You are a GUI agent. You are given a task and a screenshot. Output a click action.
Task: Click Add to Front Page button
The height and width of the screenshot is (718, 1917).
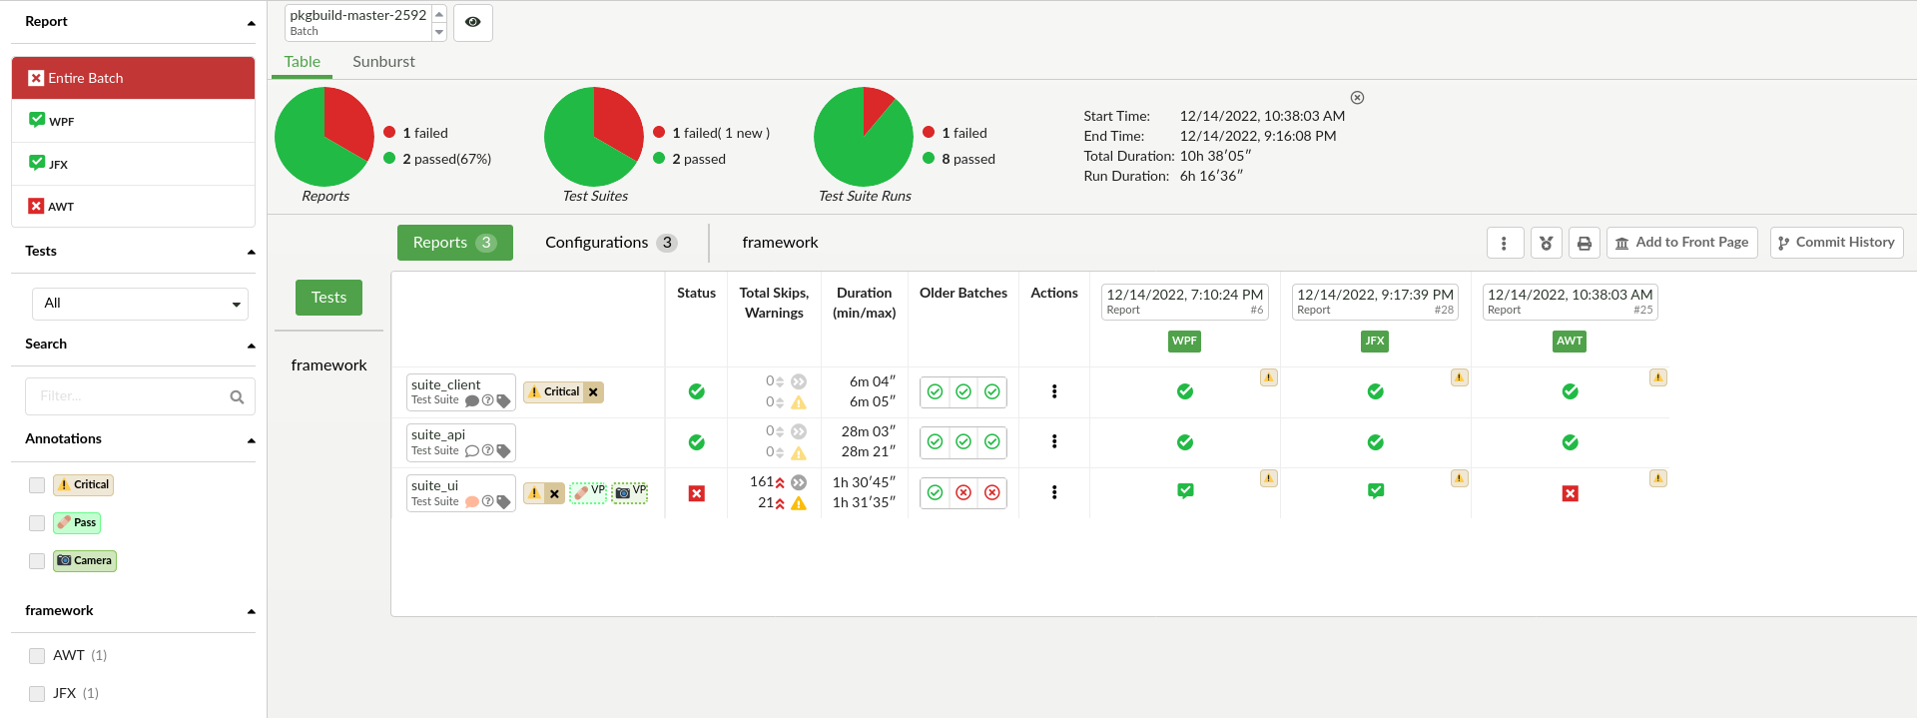pyautogui.click(x=1681, y=243)
